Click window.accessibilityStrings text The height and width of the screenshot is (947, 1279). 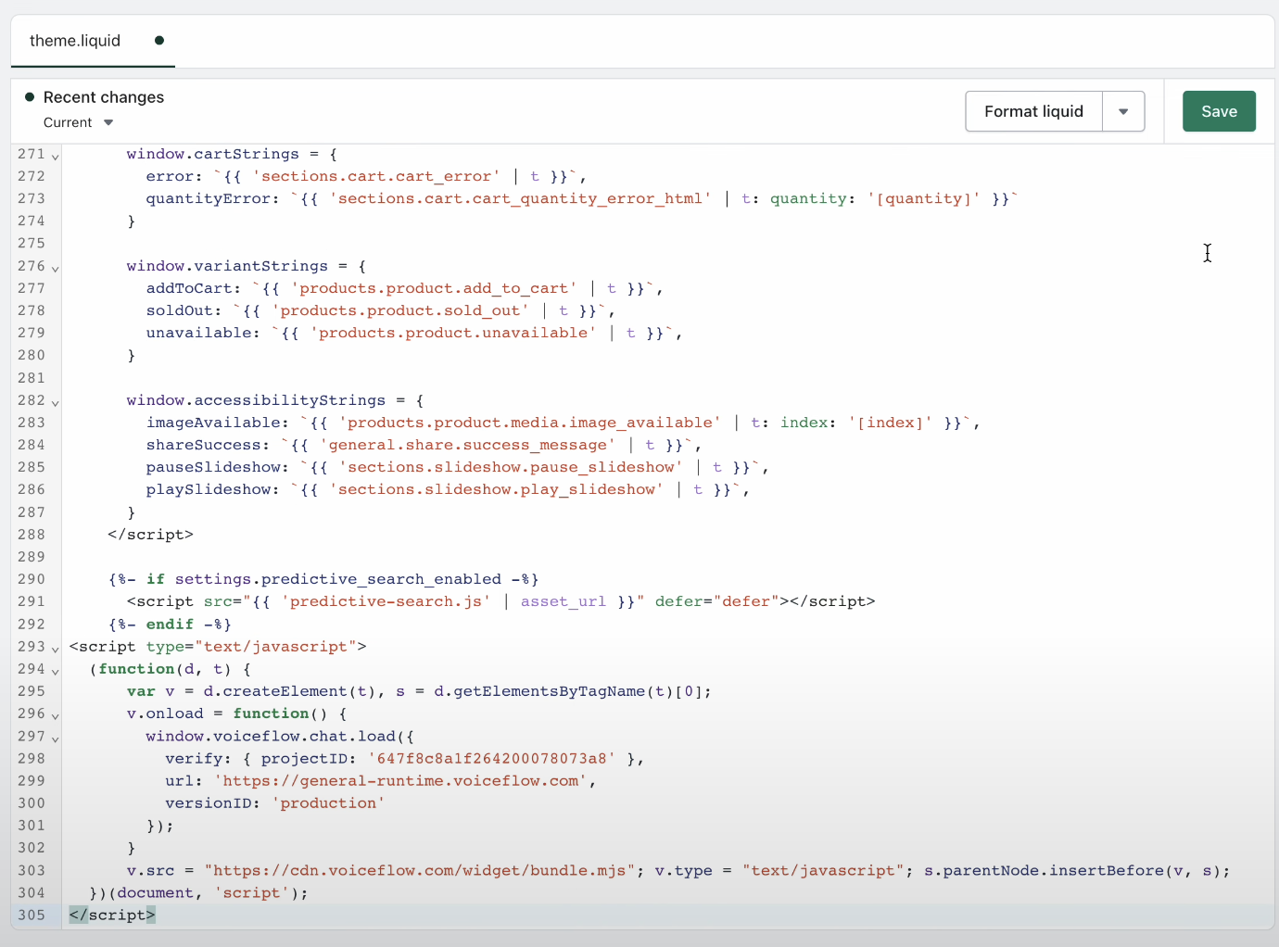pos(256,400)
